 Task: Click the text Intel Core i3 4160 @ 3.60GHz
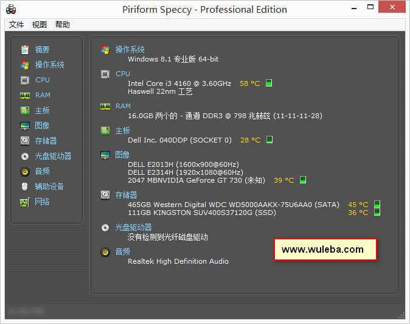click(x=179, y=83)
